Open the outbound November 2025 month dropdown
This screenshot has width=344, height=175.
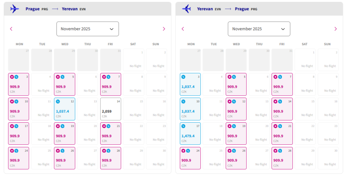87,29
